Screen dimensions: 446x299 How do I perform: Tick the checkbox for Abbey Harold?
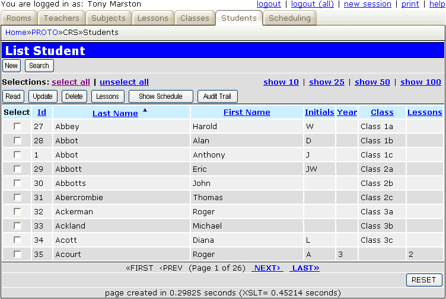tap(17, 126)
